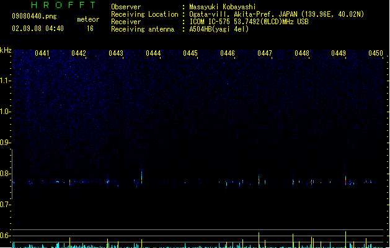The width and height of the screenshot is (390, 248).
Task: Click the 0.9 kHz axis label
Action: (6, 143)
